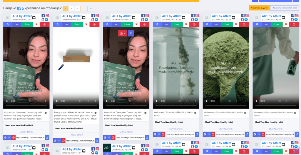This screenshot has height=155, width=301.
Task: Click translate globe next to 'One minute. One scoop' first card
Action: 46,113
